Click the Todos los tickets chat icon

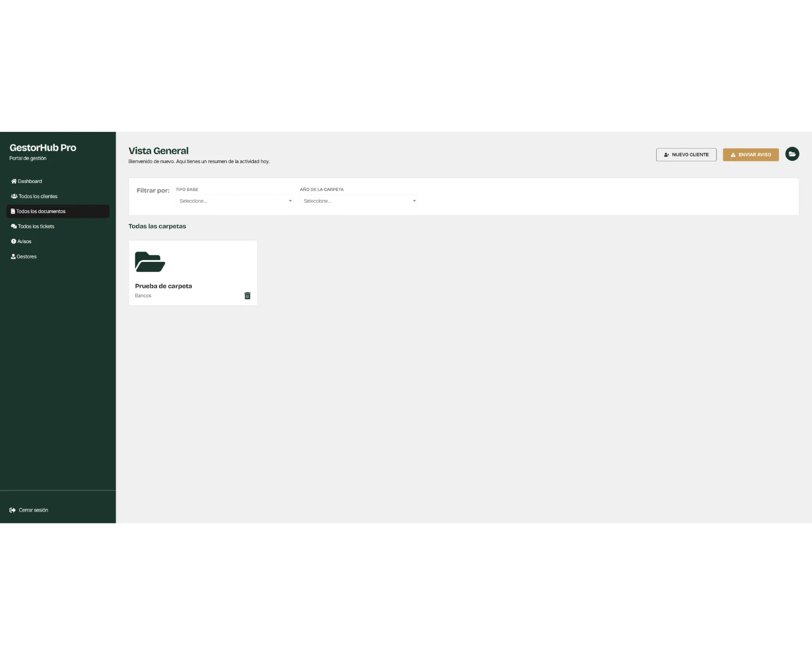click(x=14, y=226)
